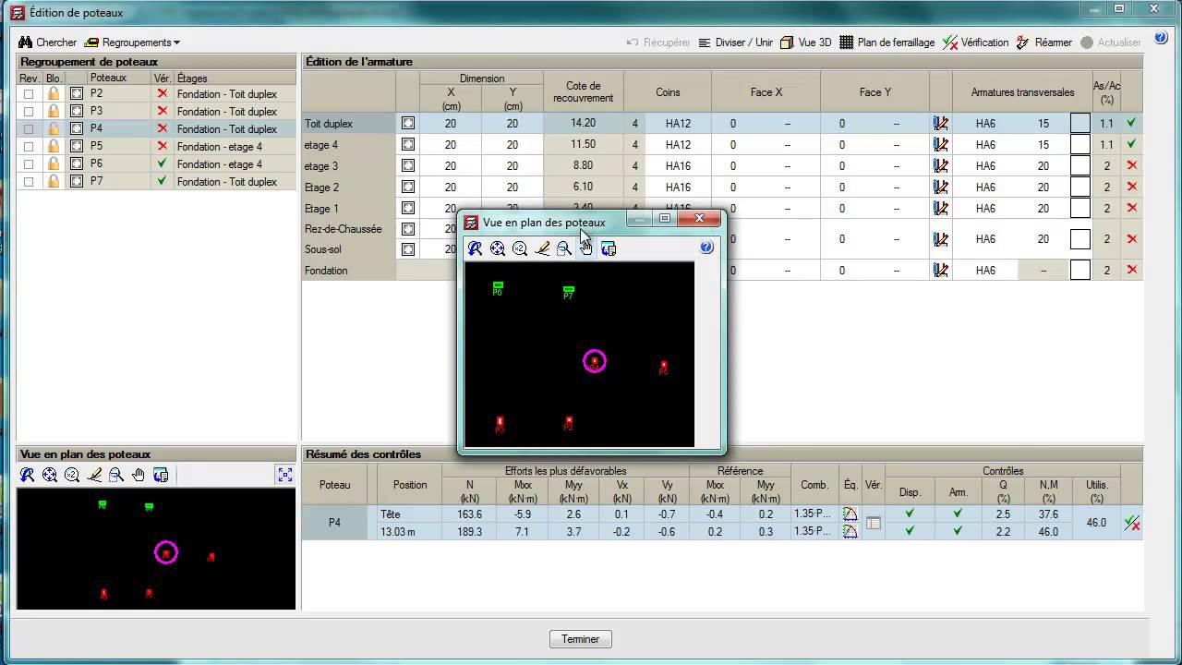The height and width of the screenshot is (665, 1182).
Task: Open the Regroupements dropdown menu
Action: pos(132,42)
